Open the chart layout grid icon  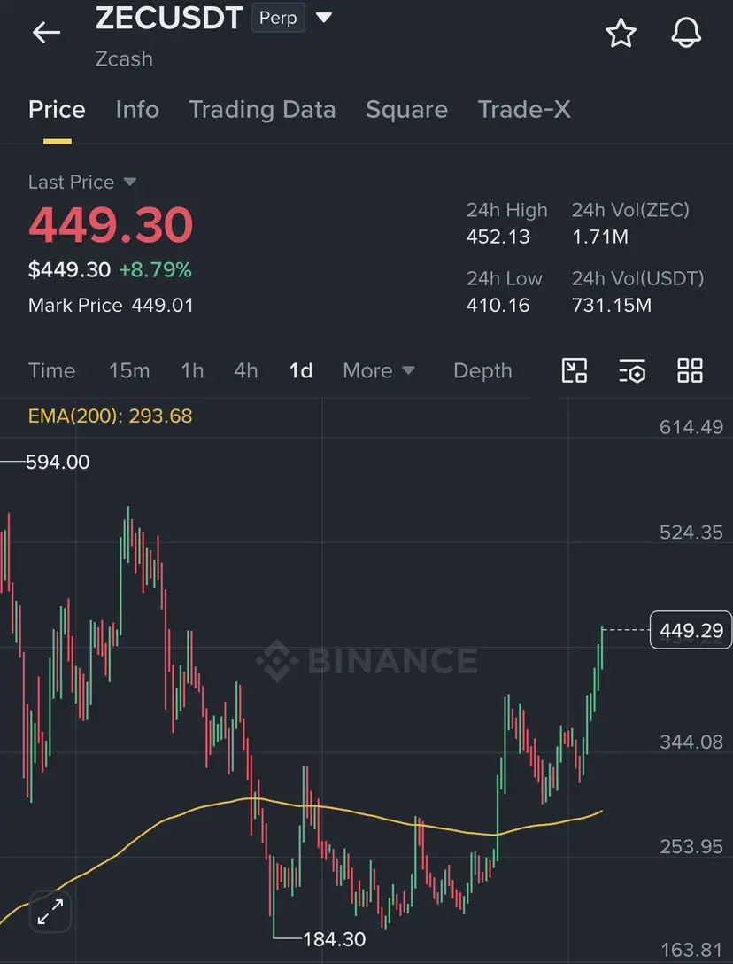point(690,370)
